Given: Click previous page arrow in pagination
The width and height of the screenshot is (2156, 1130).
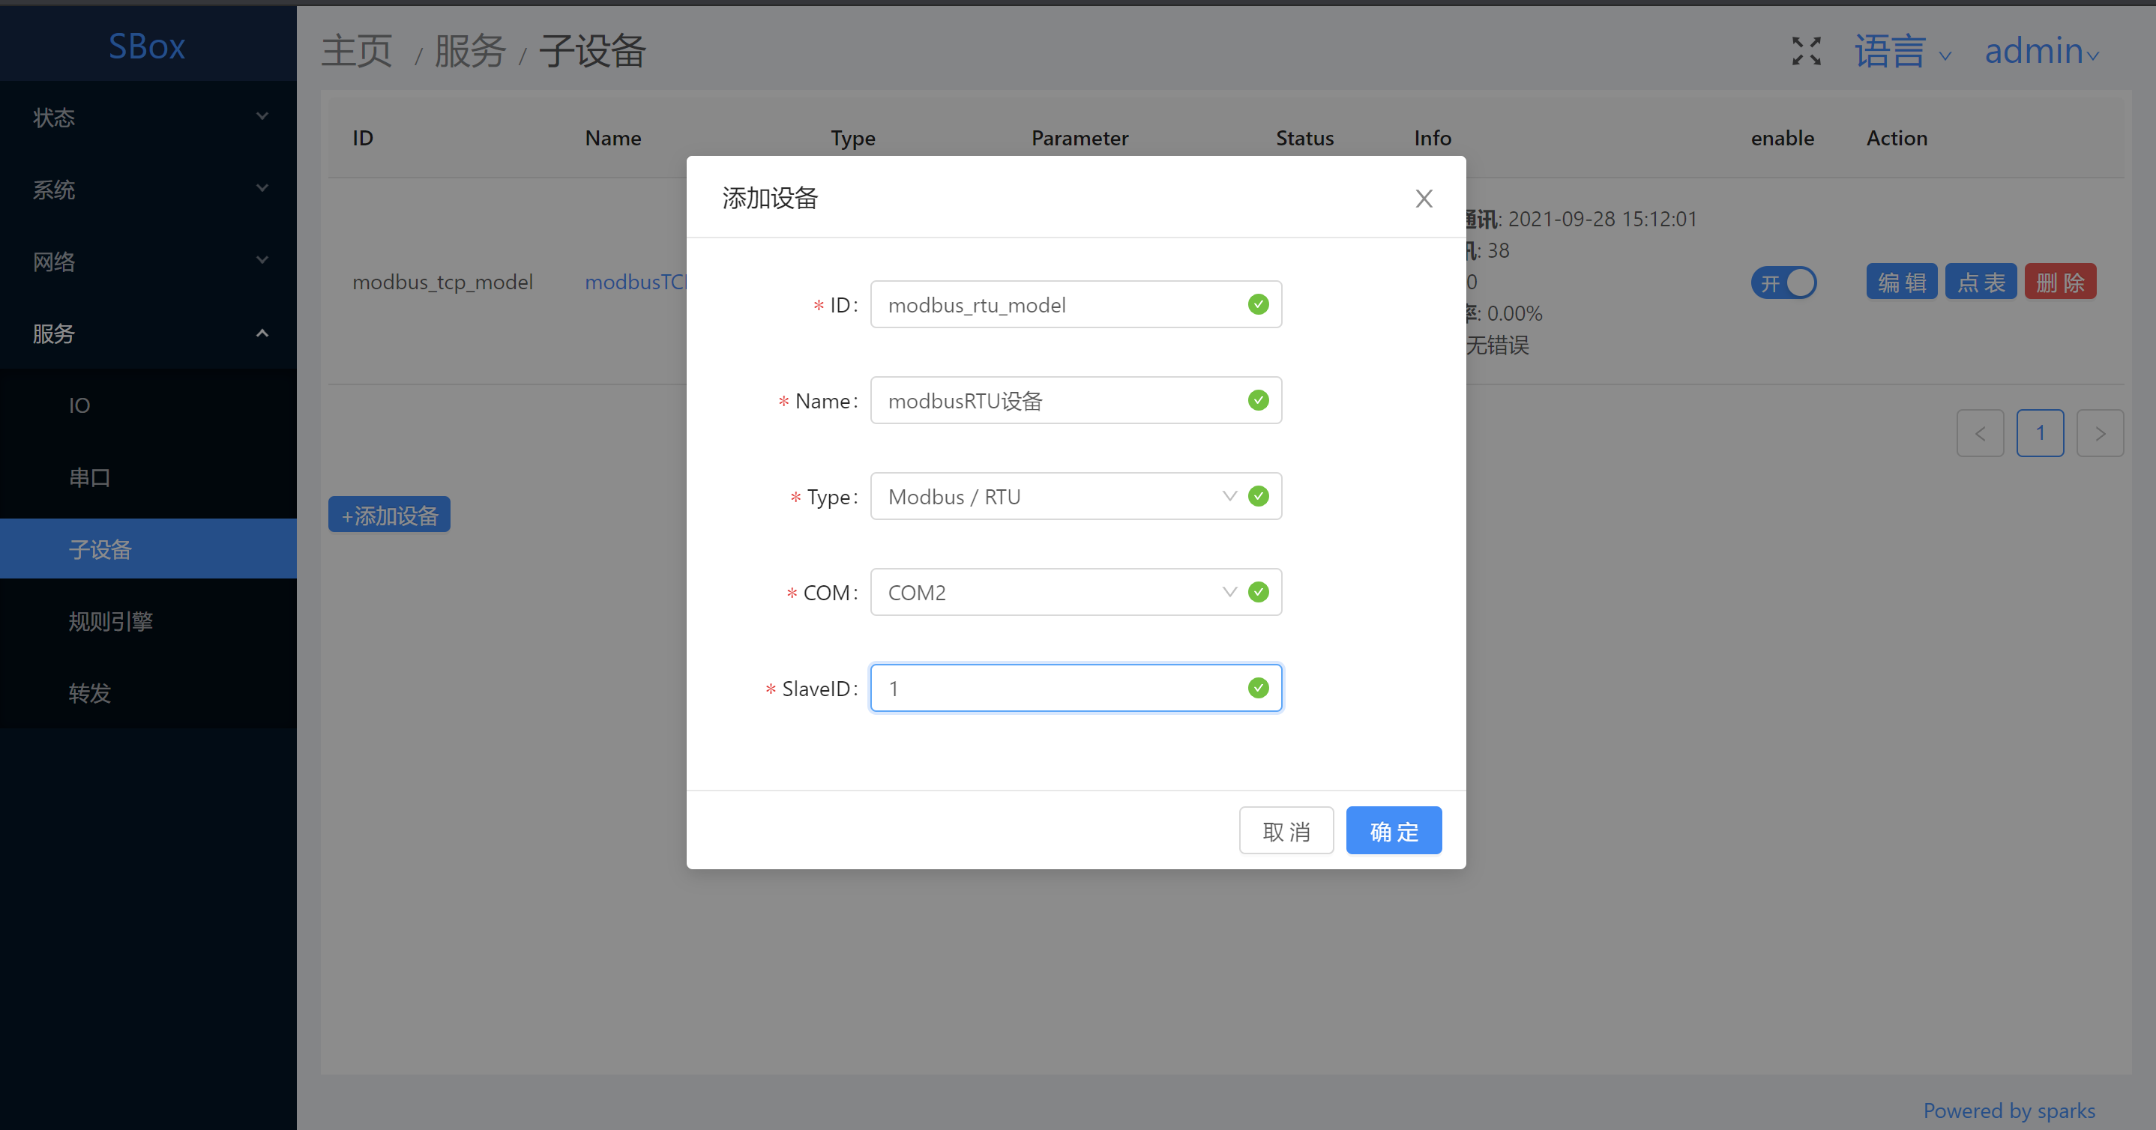Looking at the screenshot, I should (1979, 433).
